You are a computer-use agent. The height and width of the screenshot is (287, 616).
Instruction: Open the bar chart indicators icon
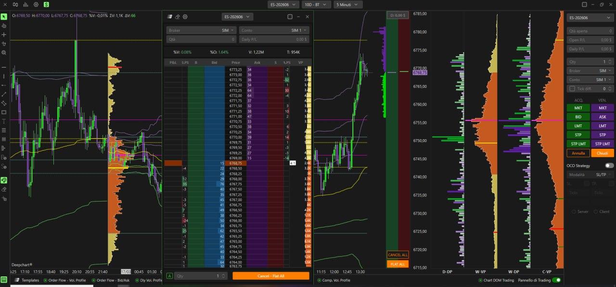[26, 4]
